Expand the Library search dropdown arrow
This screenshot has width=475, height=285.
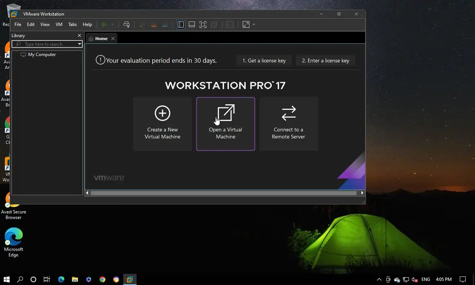click(x=79, y=44)
